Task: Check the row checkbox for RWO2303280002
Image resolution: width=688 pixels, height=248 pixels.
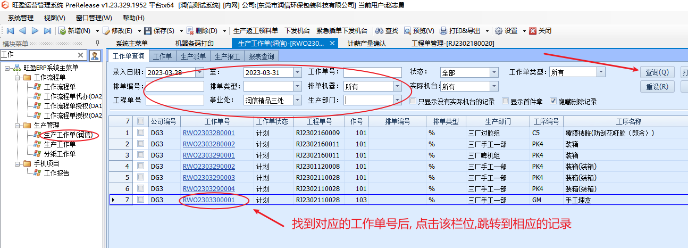Action: 141,144
